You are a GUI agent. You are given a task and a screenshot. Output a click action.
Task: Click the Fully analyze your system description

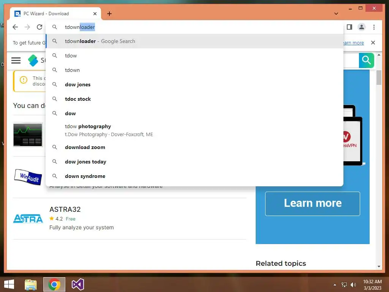click(82, 227)
